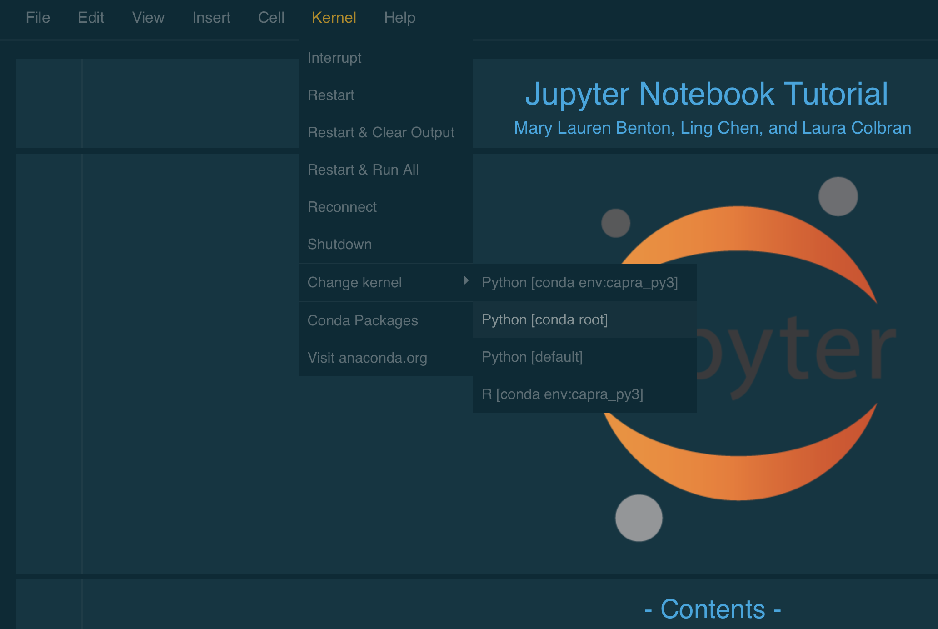Click Visit anaconda.org link

[368, 357]
